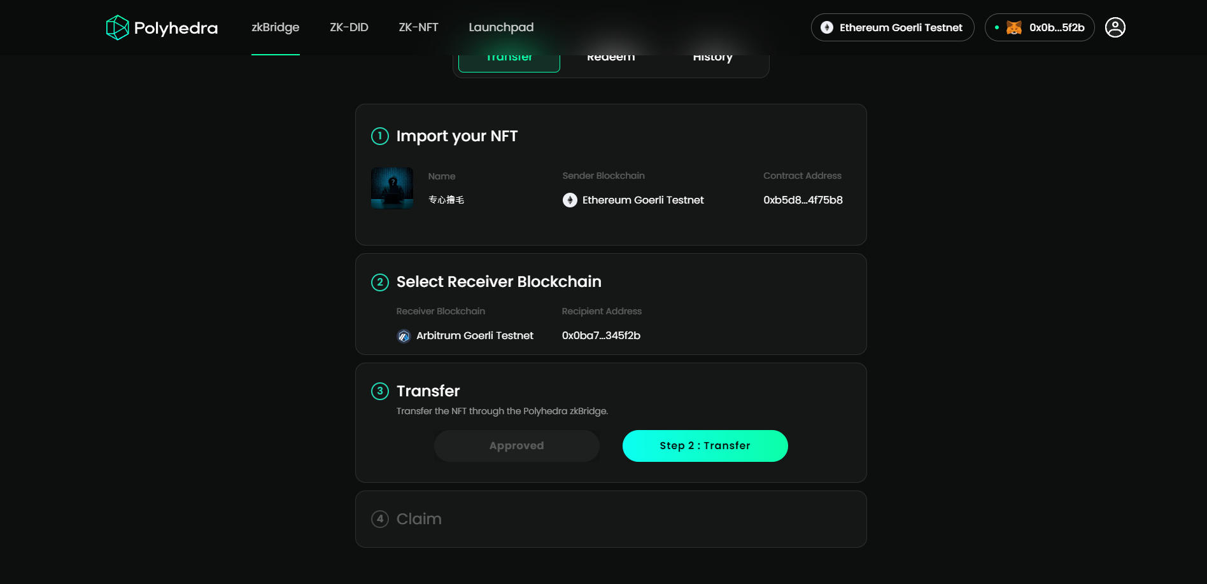Switch to the History tab
This screenshot has height=584, width=1207.
[x=713, y=59]
